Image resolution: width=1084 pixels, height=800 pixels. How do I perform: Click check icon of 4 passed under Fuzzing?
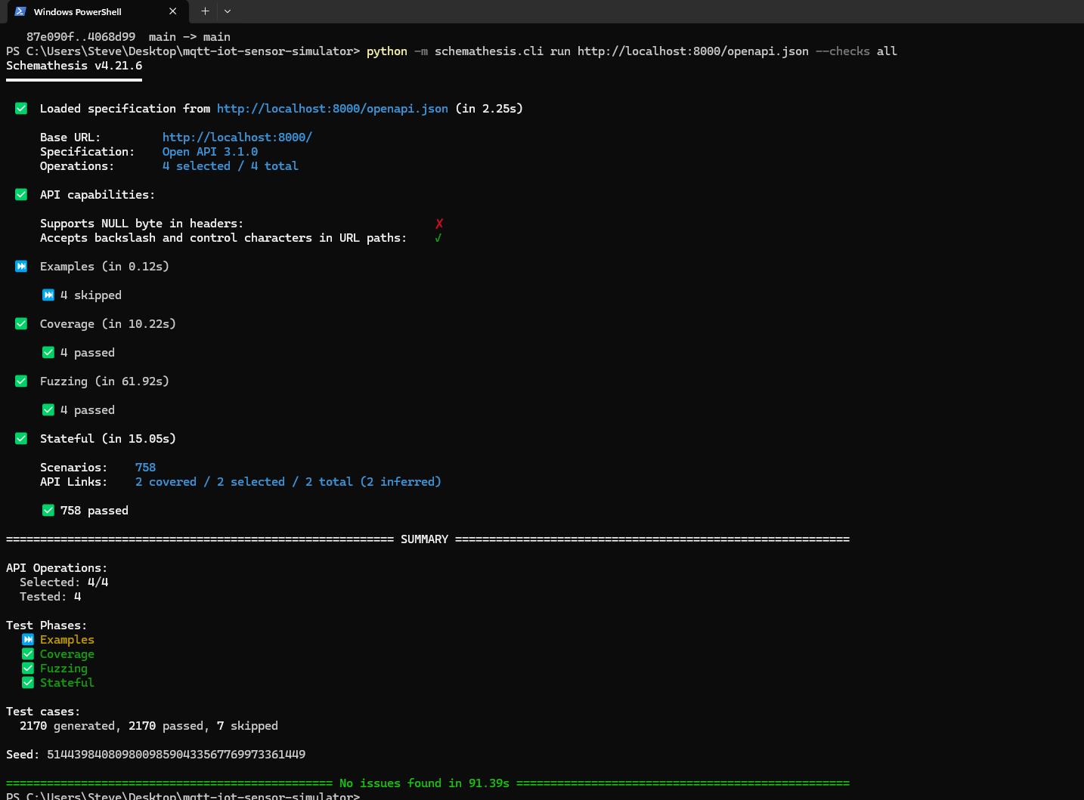48,410
